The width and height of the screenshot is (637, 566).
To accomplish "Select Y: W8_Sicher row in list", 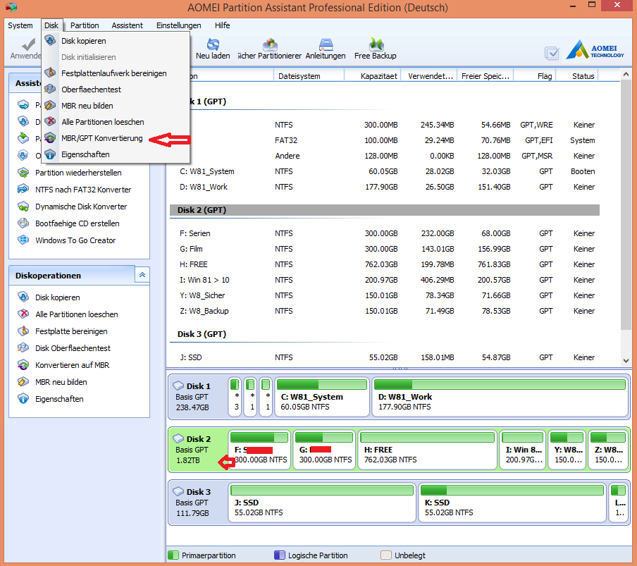I will [384, 295].
